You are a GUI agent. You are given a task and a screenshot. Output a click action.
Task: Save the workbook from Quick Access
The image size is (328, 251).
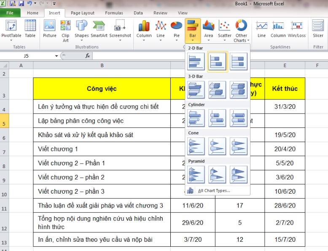(x=21, y=3)
